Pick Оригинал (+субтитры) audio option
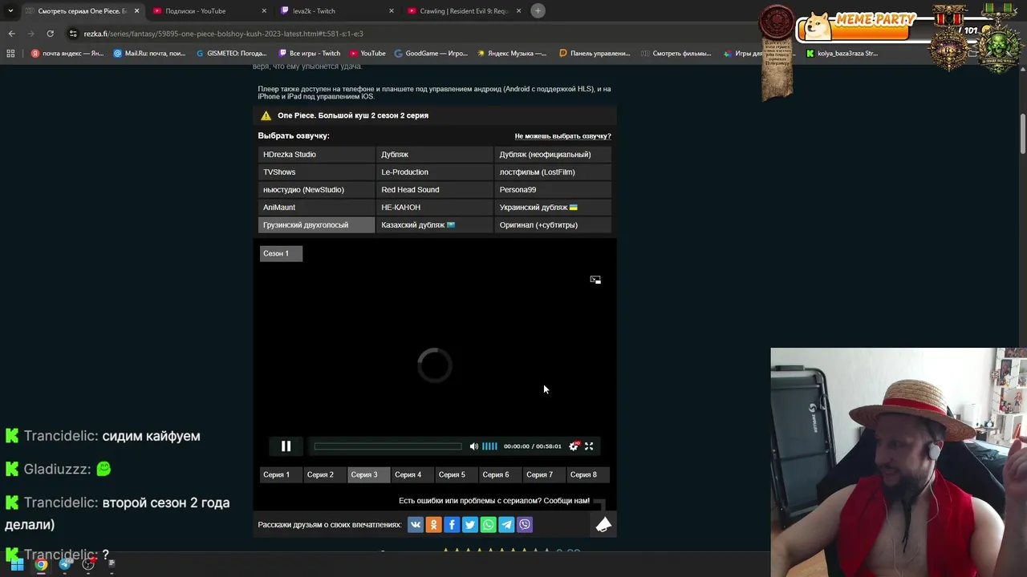The width and height of the screenshot is (1027, 577). point(553,224)
